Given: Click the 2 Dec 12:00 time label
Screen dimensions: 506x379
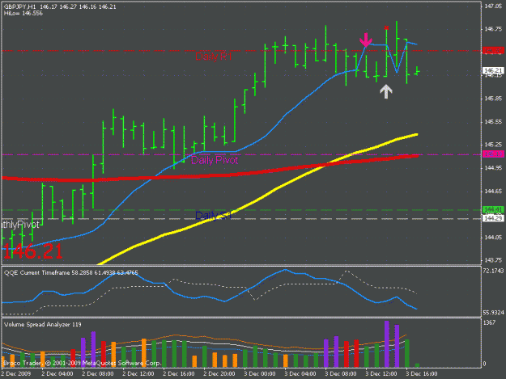Looking at the screenshot, I should coord(138,374).
